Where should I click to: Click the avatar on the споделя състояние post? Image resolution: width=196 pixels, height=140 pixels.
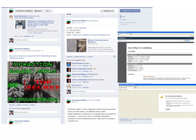coord(69,101)
